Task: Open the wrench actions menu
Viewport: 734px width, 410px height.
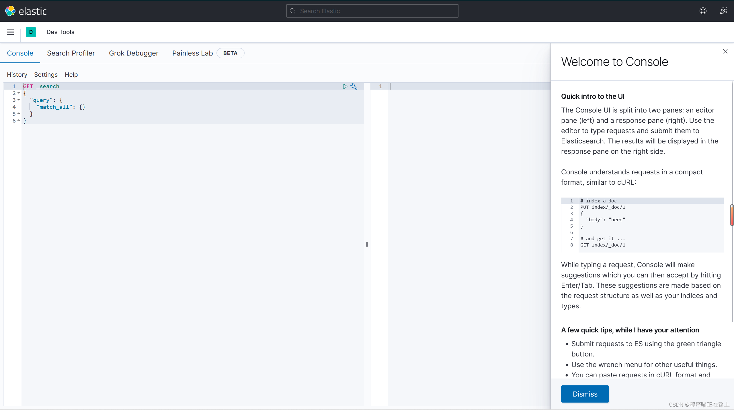Action: tap(354, 87)
